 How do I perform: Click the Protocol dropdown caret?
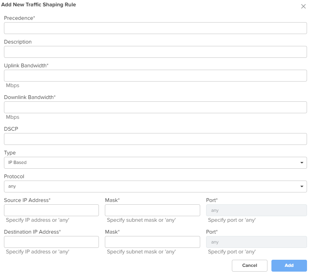302,186
